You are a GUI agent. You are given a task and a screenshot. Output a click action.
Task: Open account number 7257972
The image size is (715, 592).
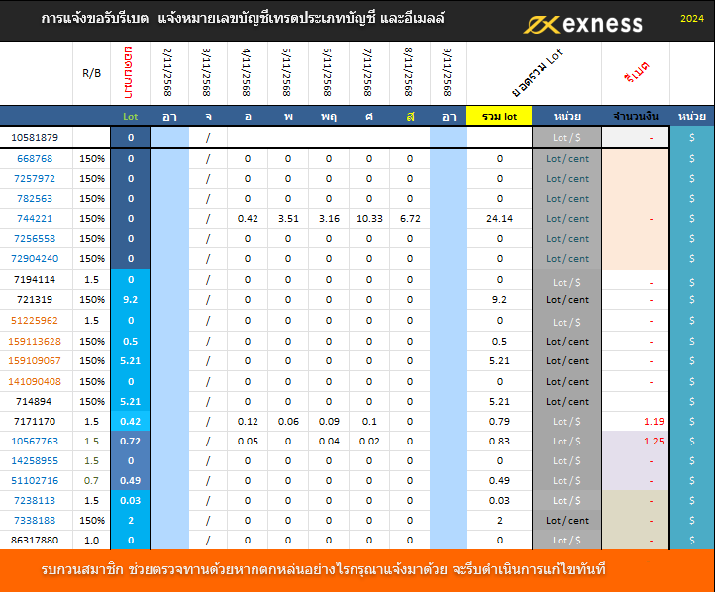(x=35, y=178)
